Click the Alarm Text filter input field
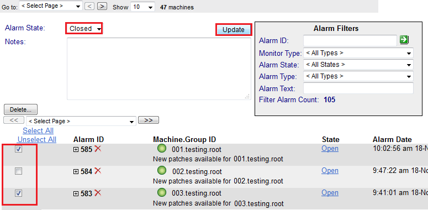The height and width of the screenshot is (210, 428). click(358, 88)
